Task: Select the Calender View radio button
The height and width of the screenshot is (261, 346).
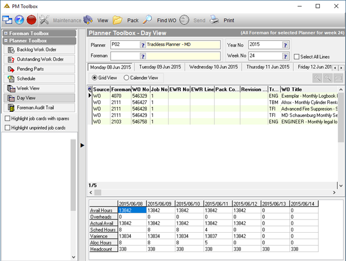Action: tap(126, 78)
